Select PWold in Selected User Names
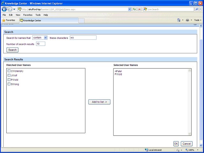 [x=118, y=74]
